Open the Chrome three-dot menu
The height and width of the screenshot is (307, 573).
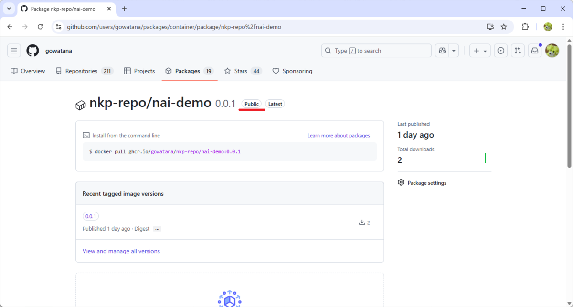tap(563, 27)
